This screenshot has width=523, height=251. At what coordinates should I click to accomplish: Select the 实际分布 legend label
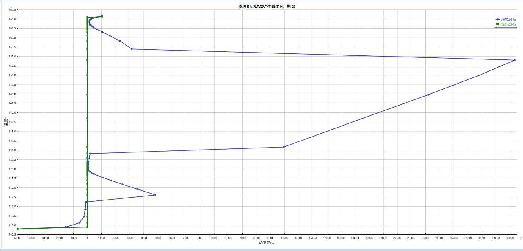(x=508, y=24)
